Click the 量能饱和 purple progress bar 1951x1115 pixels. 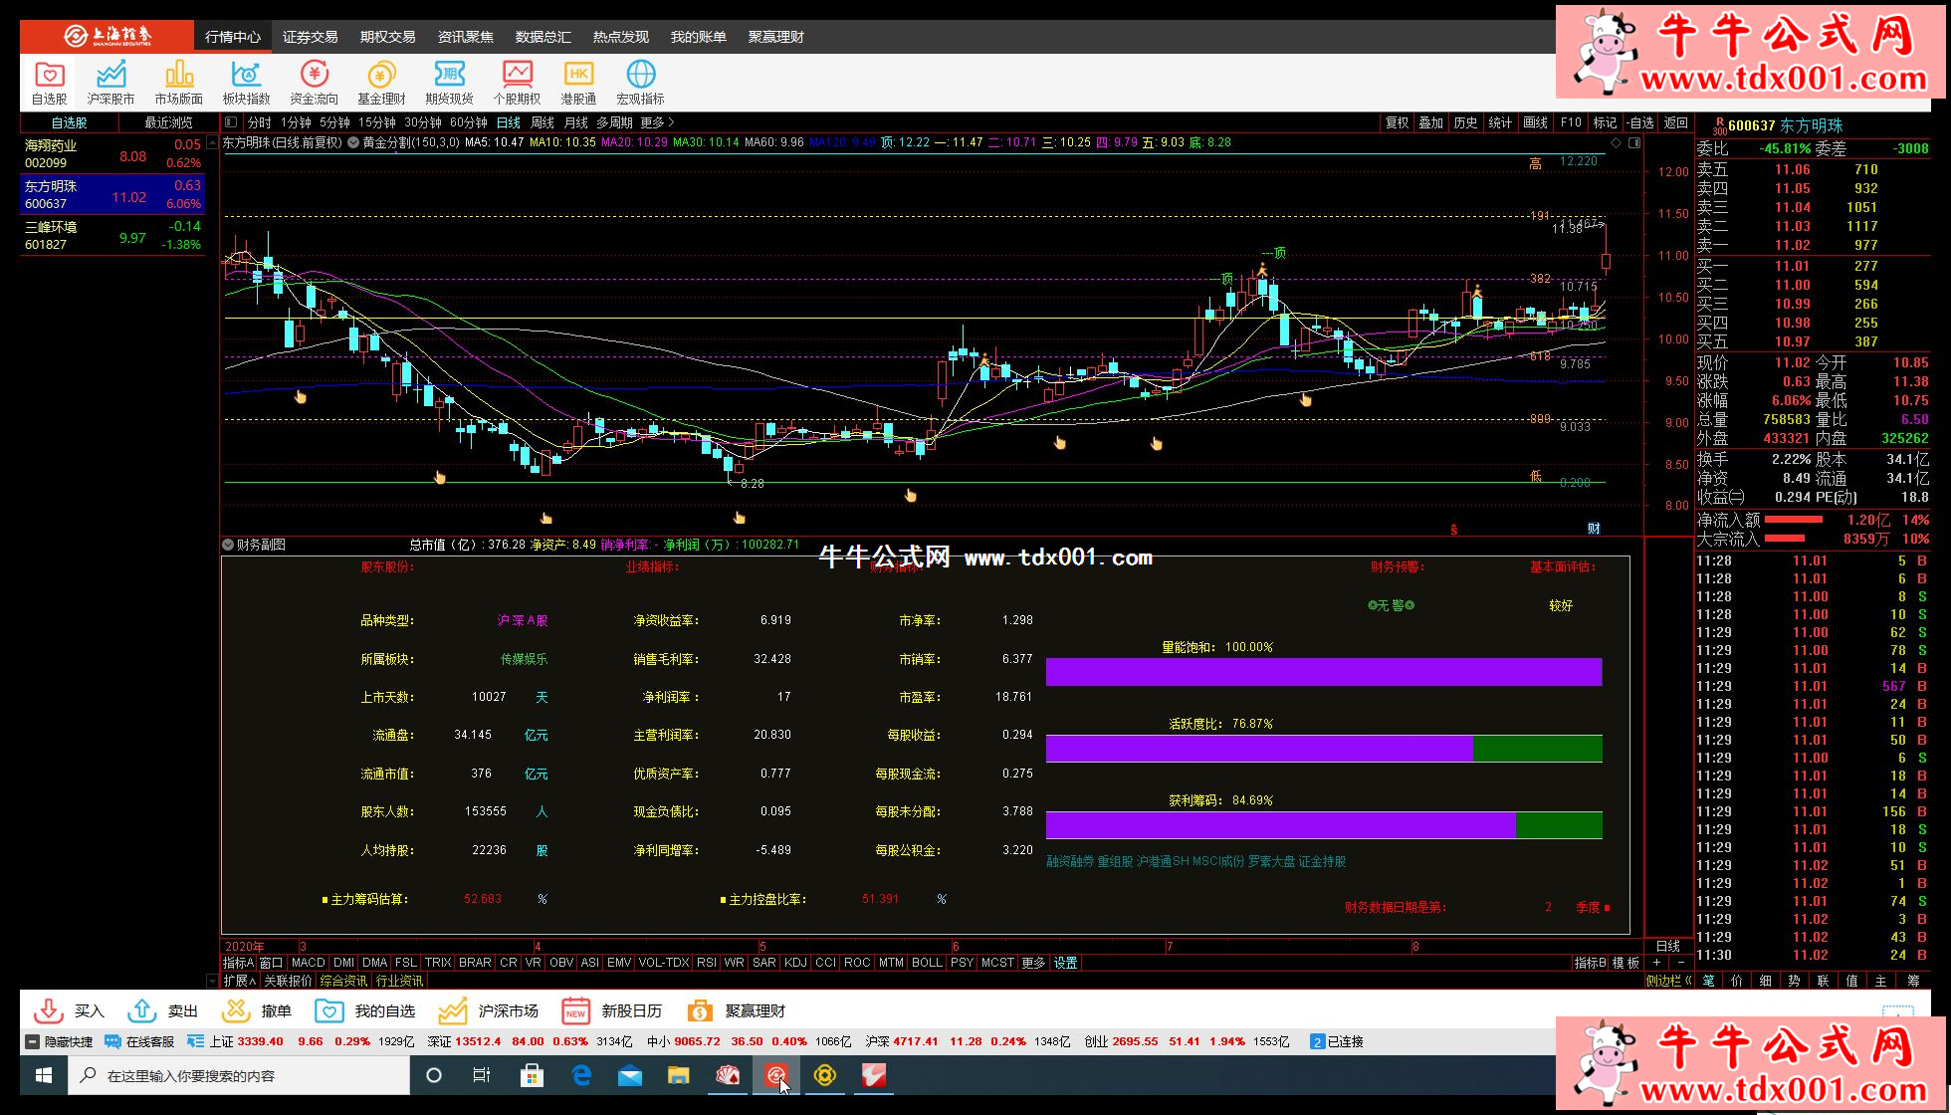[1324, 672]
